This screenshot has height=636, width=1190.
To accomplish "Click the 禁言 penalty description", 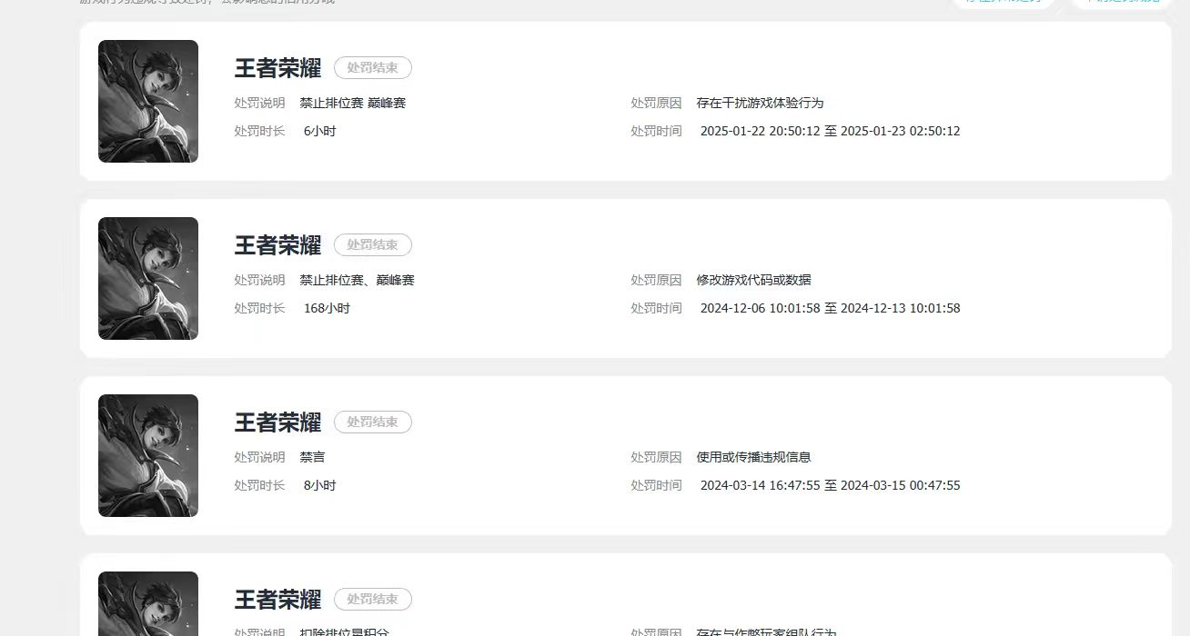I will (313, 457).
